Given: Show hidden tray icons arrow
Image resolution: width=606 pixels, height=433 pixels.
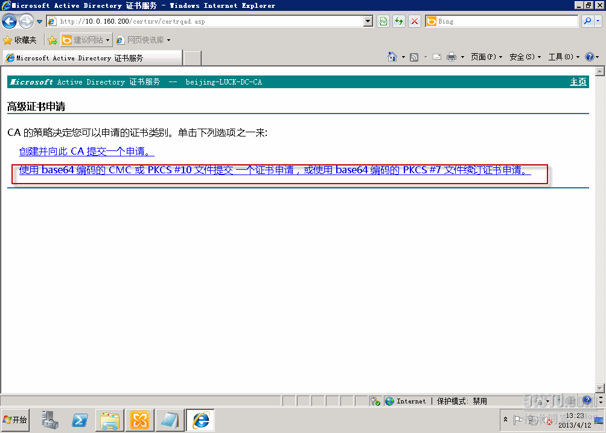Looking at the screenshot, I should click(505, 420).
